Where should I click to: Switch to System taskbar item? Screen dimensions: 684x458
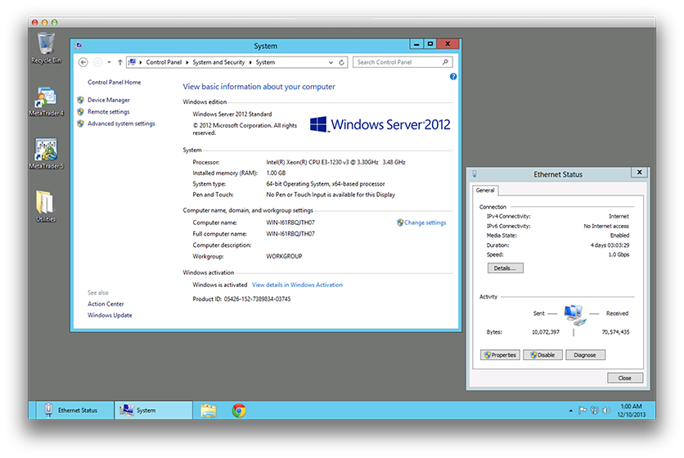154,411
